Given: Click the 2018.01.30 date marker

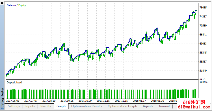Looking at the screenshot, I should [x=157, y=101].
